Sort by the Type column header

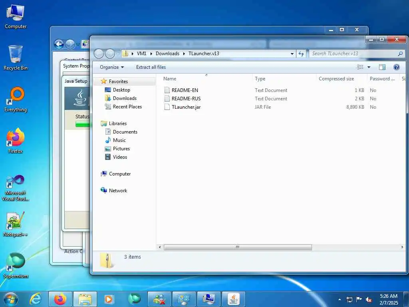260,79
